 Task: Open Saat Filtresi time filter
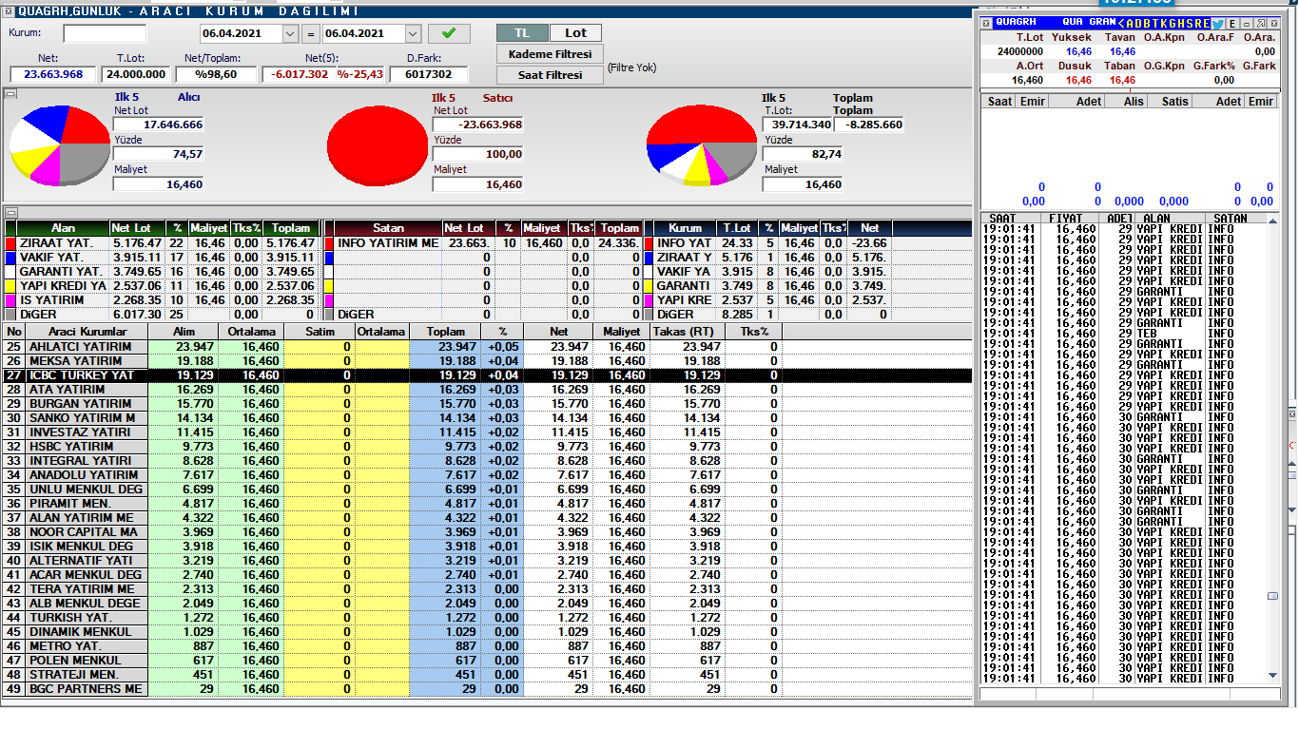pos(550,75)
